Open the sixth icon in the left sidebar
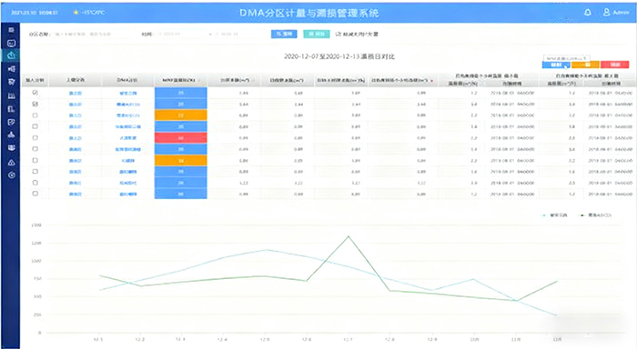The image size is (637, 349). 11,95
